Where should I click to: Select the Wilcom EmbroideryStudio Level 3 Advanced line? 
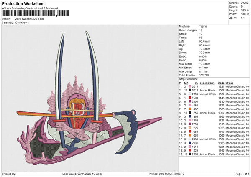pos(30,8)
